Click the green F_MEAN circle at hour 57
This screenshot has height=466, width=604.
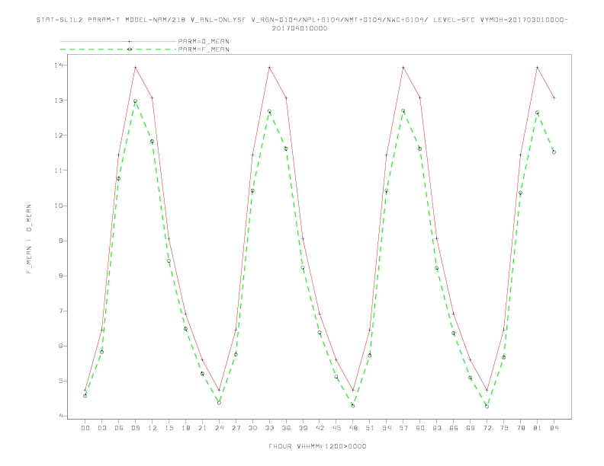click(x=403, y=110)
